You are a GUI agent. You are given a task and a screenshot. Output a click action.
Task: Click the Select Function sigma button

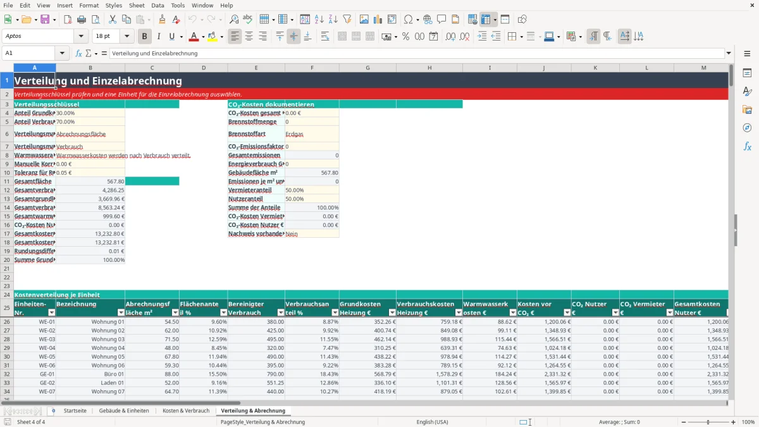pyautogui.click(x=89, y=54)
